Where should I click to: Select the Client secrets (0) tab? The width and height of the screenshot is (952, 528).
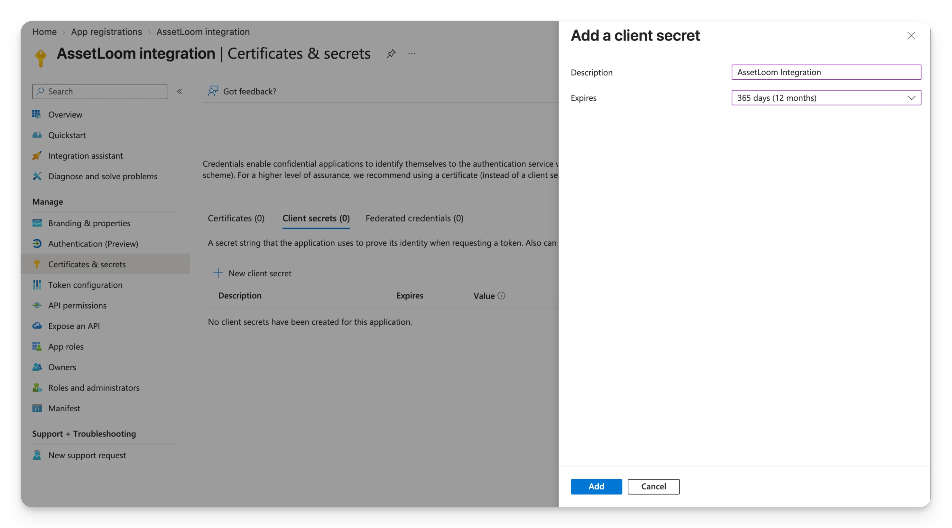[x=316, y=218]
